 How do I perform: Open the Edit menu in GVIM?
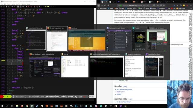(x=5, y=4)
